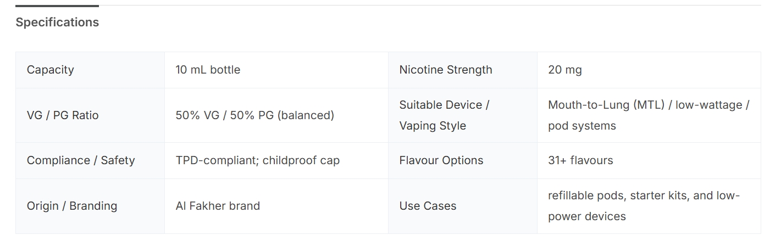Viewport: 781px width, 246px height.
Task: Open the Specifications tab
Action: click(57, 23)
